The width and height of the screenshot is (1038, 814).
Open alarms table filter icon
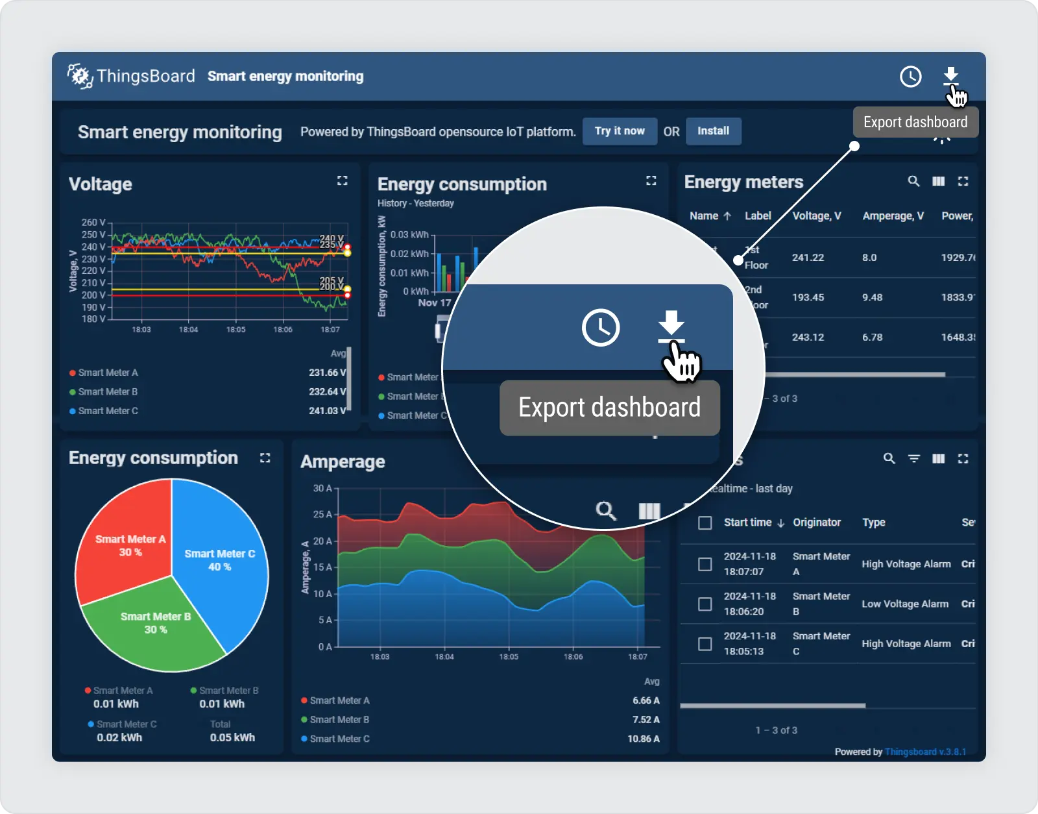tap(913, 459)
